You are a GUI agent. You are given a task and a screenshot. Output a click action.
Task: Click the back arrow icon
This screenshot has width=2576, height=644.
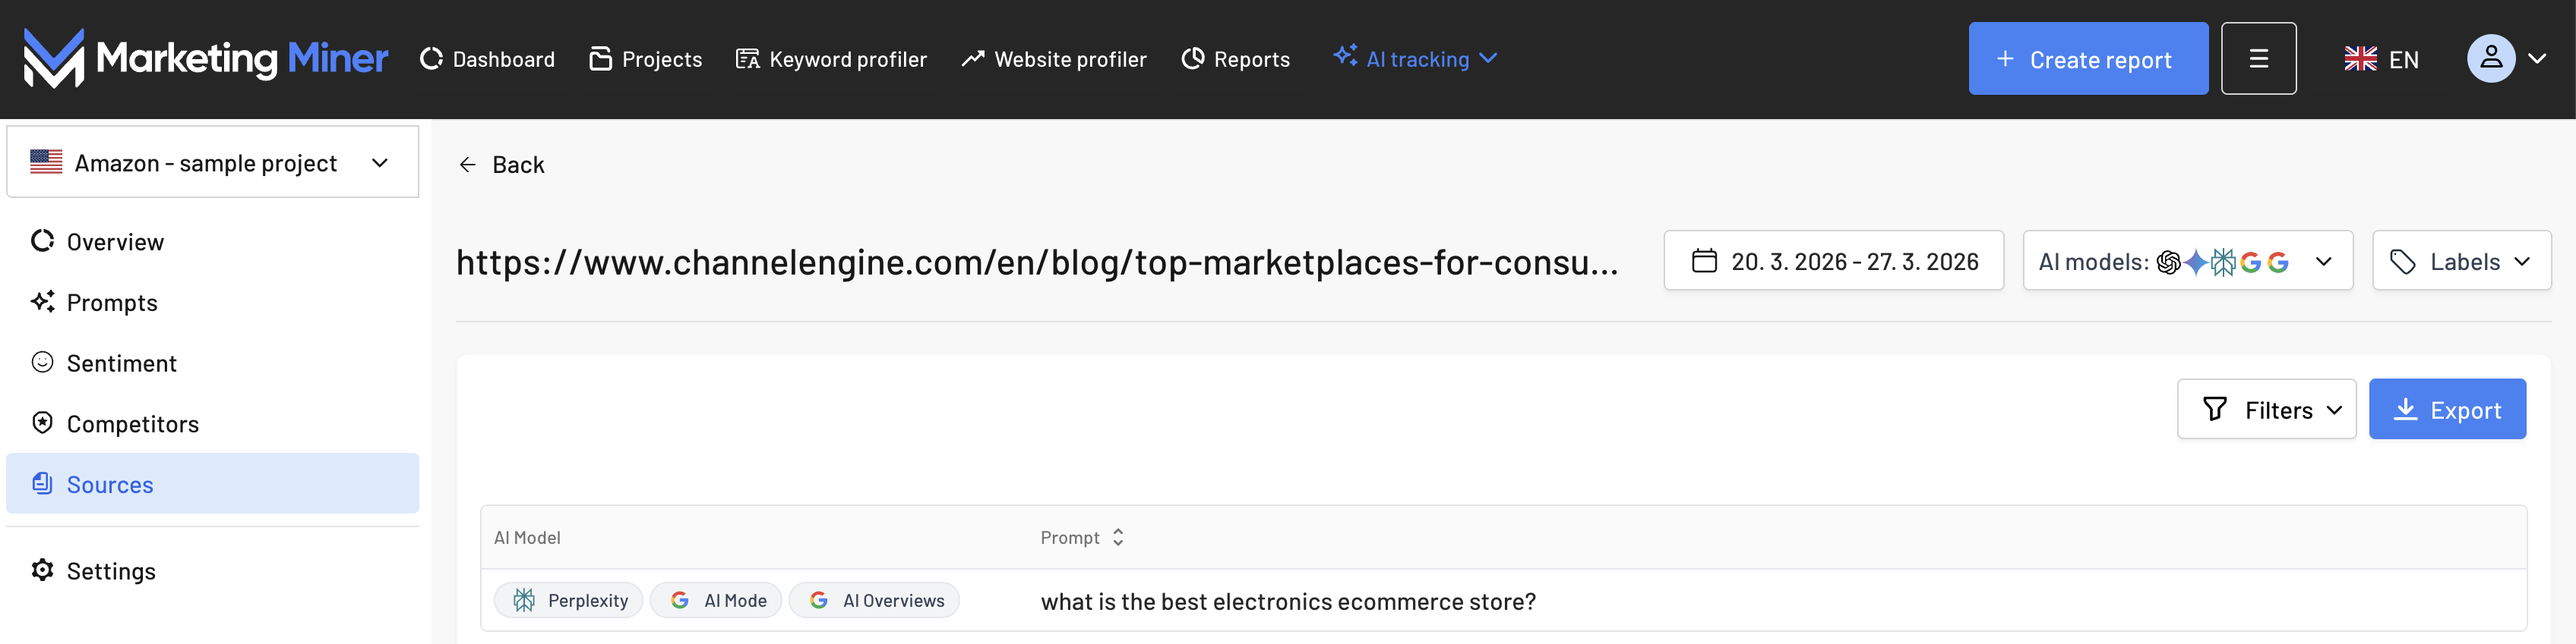click(467, 165)
